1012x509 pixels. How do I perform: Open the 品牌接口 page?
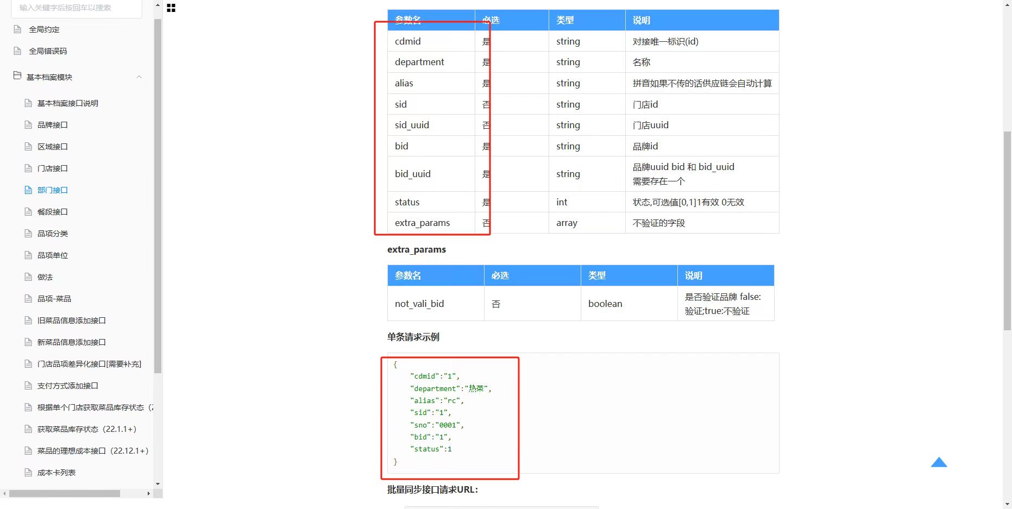click(x=53, y=125)
